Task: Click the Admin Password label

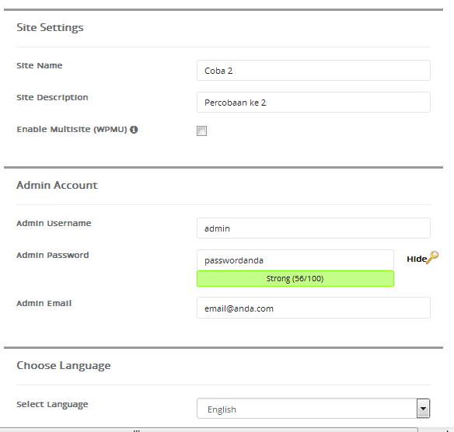Action: click(53, 255)
